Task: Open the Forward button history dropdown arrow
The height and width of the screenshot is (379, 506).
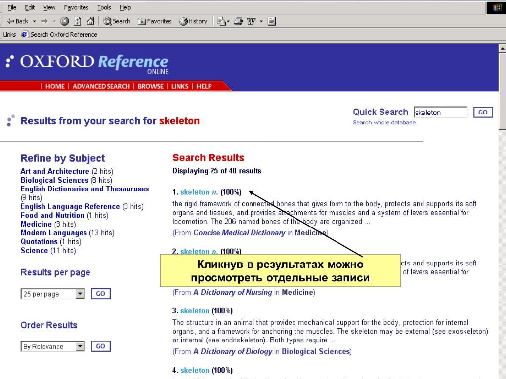Action: coord(54,21)
